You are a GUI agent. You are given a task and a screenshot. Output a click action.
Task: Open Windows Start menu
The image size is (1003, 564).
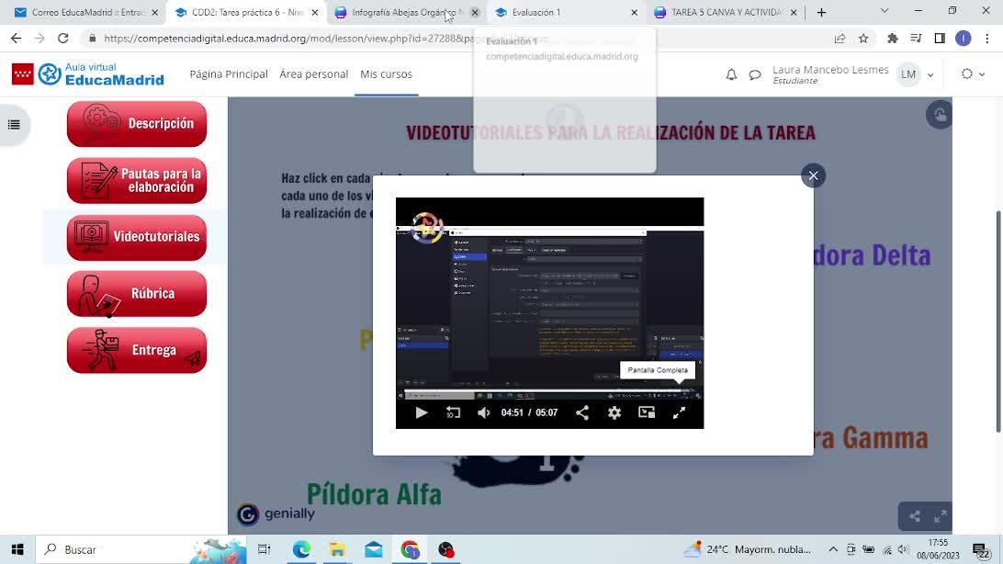click(x=17, y=549)
